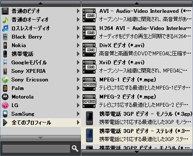This screenshot has height=156, width=193.
Task: Expand the Motorola submenu arrow
Action: coord(78,97)
